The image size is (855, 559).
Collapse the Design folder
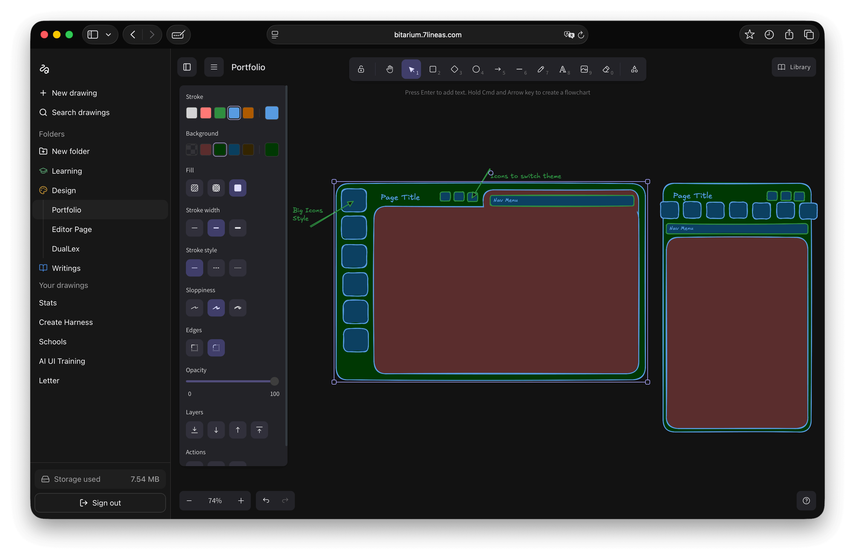(x=100, y=190)
